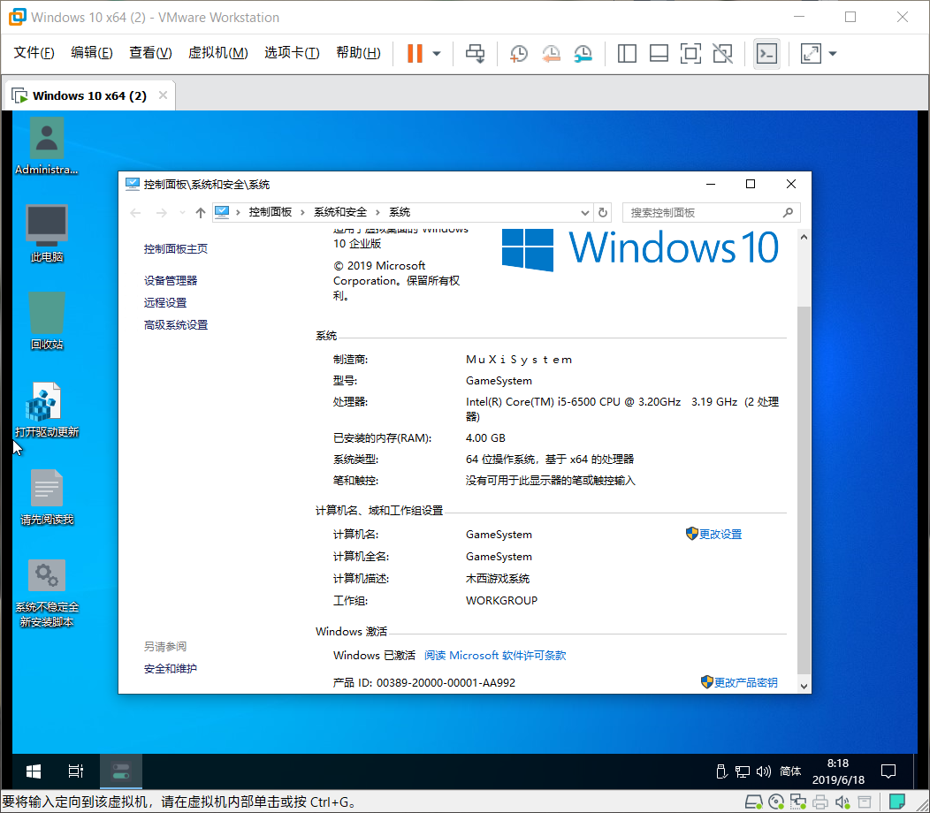Click the VMware status bar sound icon
930x813 pixels.
click(x=842, y=803)
